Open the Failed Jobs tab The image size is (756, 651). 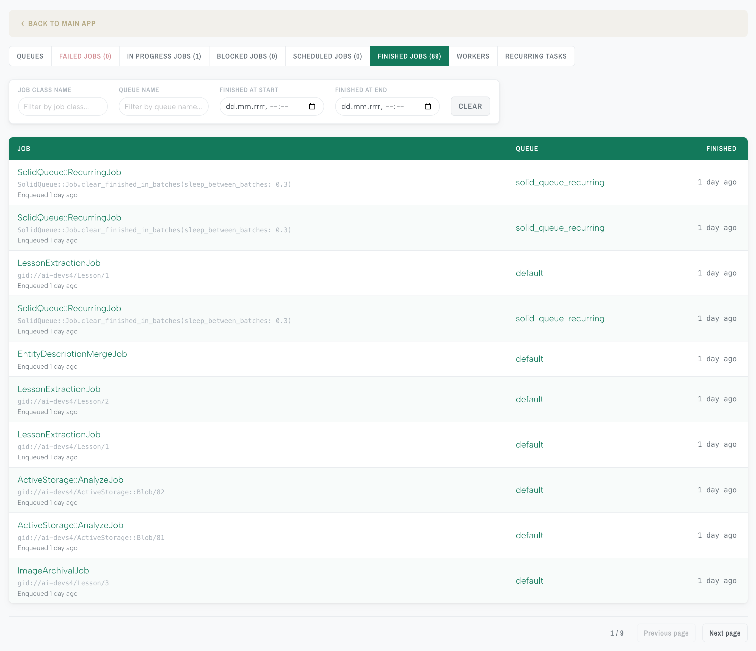tap(85, 56)
